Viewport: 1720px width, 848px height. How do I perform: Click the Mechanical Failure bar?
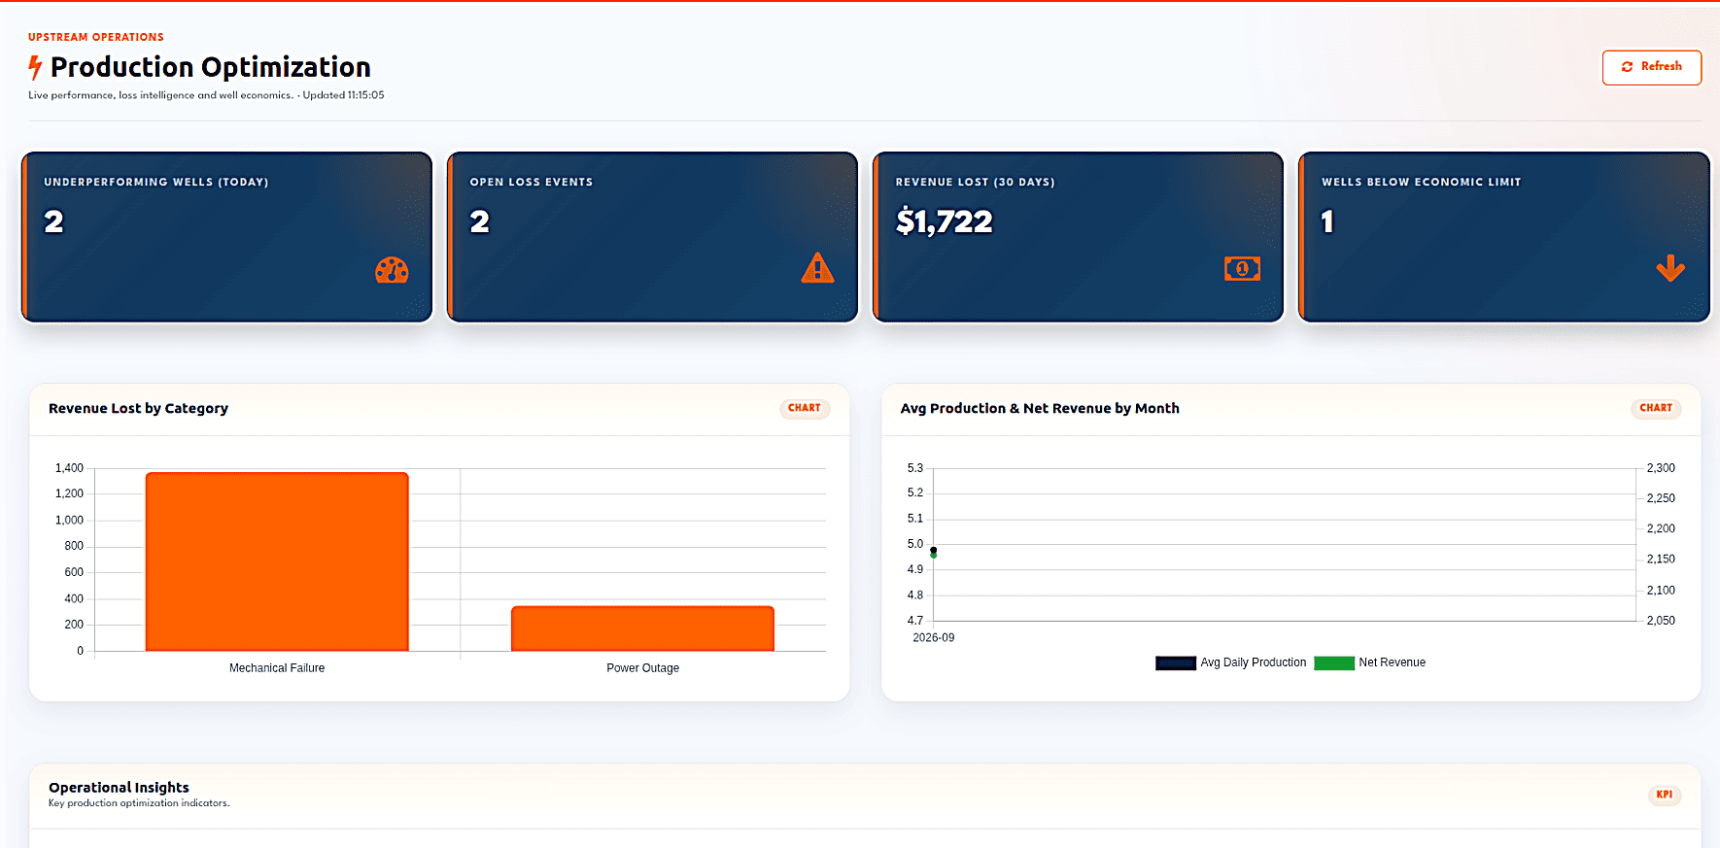click(x=277, y=561)
